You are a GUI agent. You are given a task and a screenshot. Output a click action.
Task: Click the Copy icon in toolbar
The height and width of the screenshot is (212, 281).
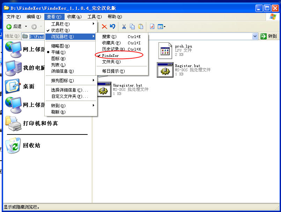coord(132,27)
